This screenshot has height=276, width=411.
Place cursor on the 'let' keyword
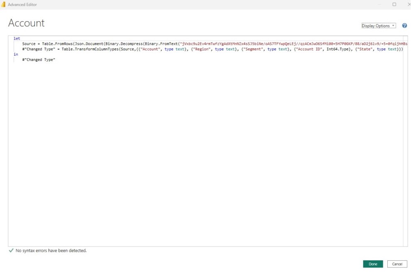click(17, 39)
